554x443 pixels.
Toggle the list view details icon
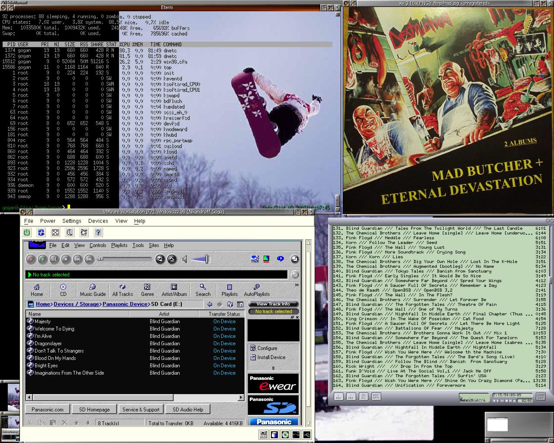tap(240, 304)
